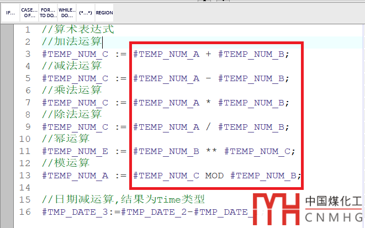Click the MOD statement on line 13
The image size is (365, 228).
pos(172,176)
